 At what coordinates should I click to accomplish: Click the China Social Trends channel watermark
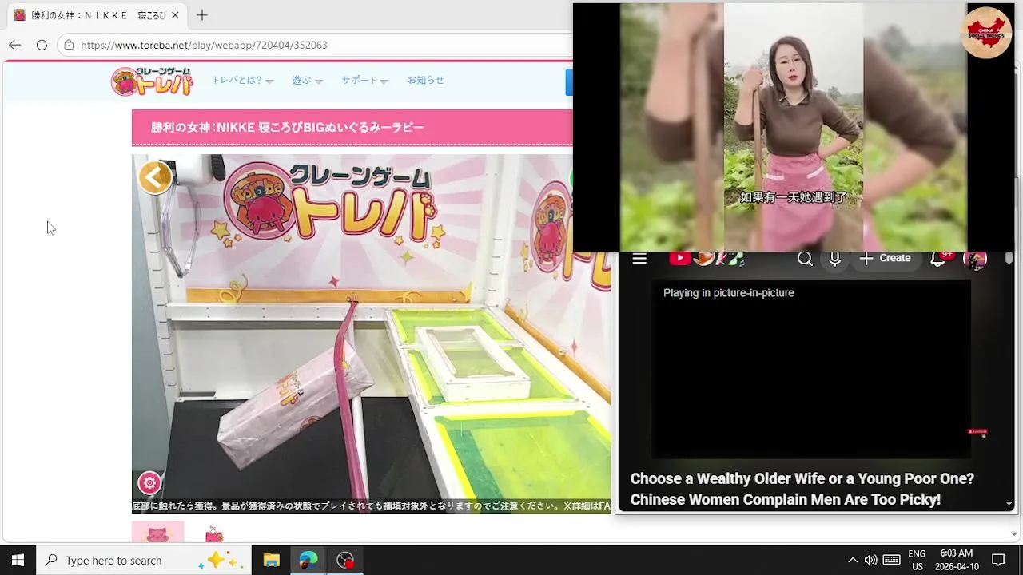986,32
